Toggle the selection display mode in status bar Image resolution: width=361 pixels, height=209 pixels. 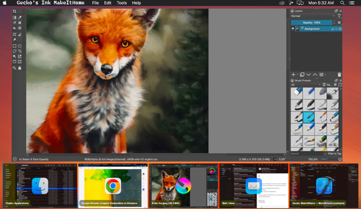[15, 159]
